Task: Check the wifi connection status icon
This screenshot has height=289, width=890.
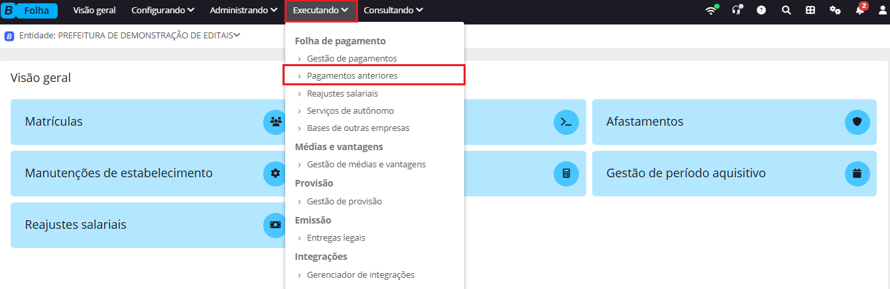Action: (712, 11)
